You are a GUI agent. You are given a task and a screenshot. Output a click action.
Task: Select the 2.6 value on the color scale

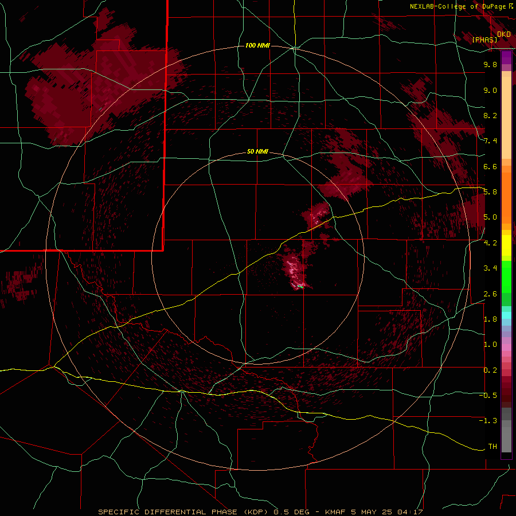[x=490, y=294]
